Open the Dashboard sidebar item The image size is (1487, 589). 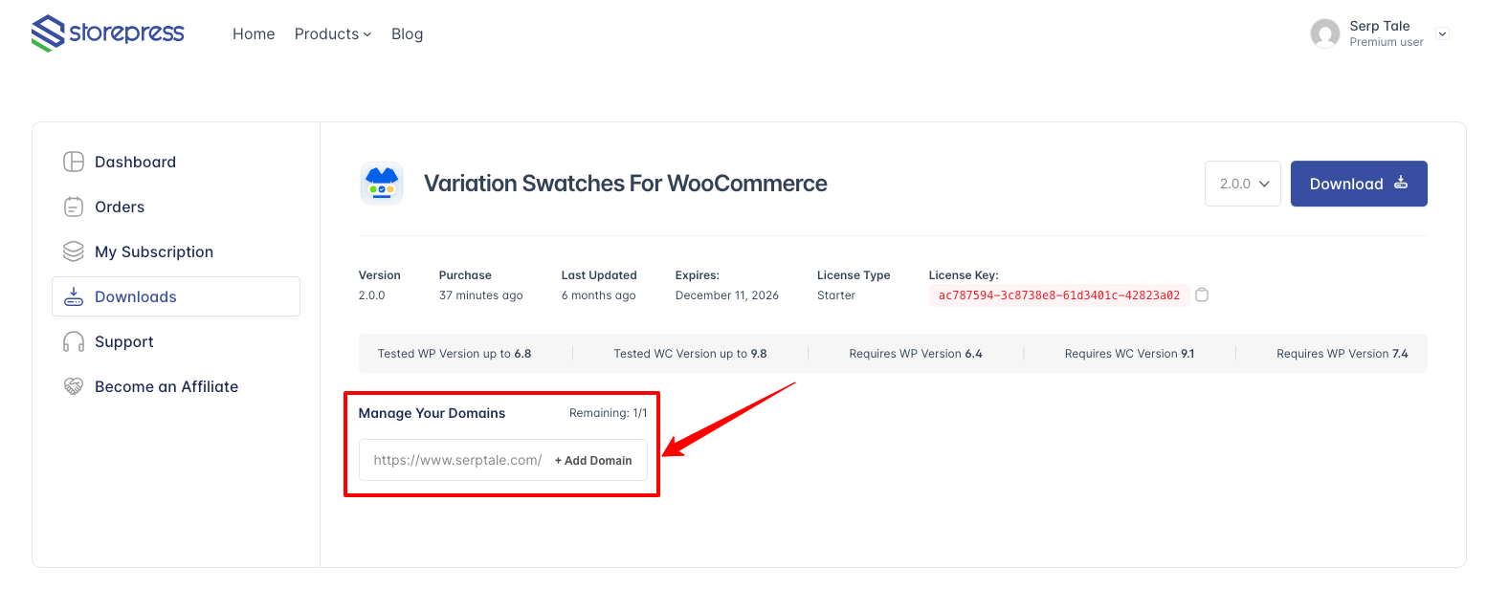point(135,162)
